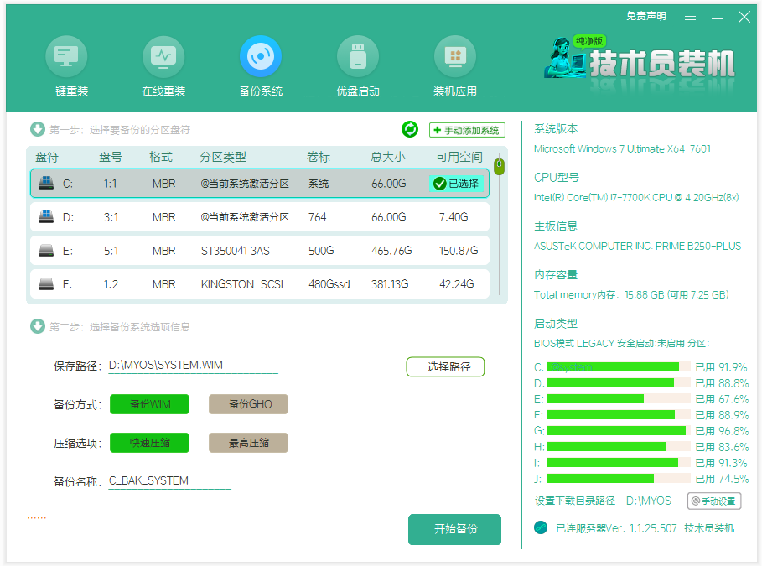762x566 pixels.
Task: Open the 在线重装 online reinstall icon
Action: pyautogui.click(x=163, y=56)
